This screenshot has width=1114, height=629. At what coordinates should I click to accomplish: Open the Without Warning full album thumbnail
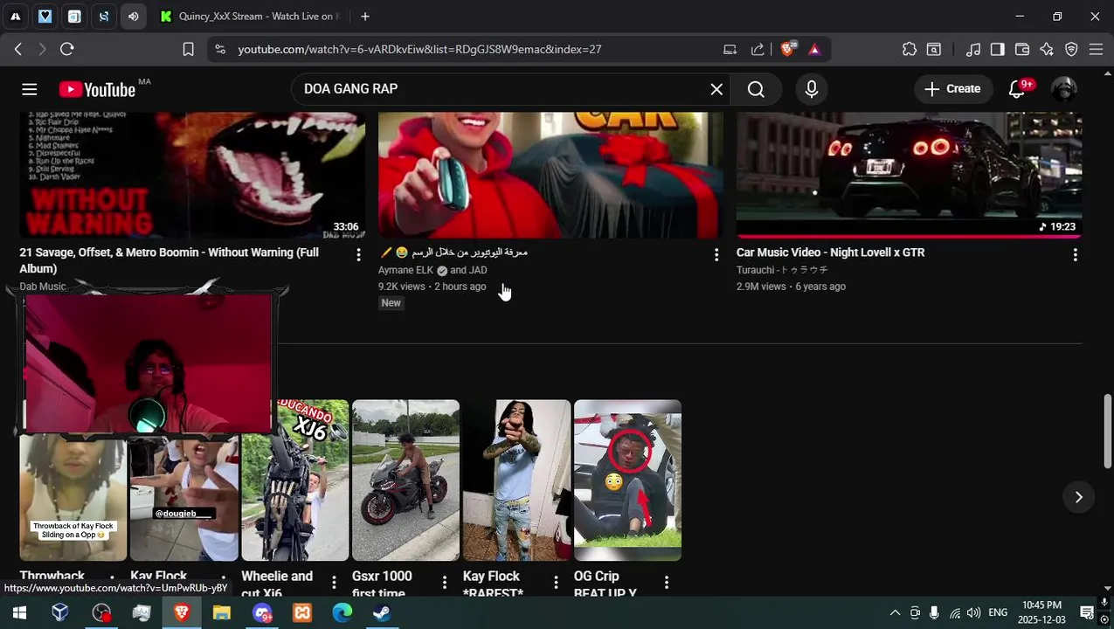[192, 175]
